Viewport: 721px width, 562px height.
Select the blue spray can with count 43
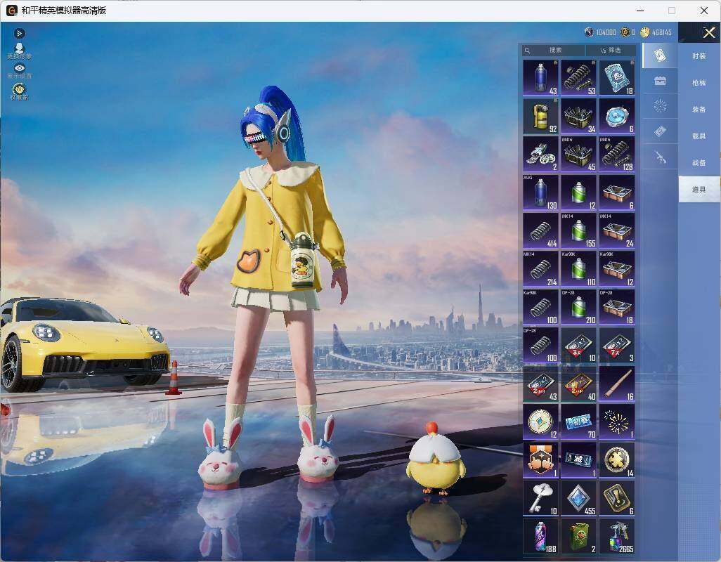[x=541, y=78]
